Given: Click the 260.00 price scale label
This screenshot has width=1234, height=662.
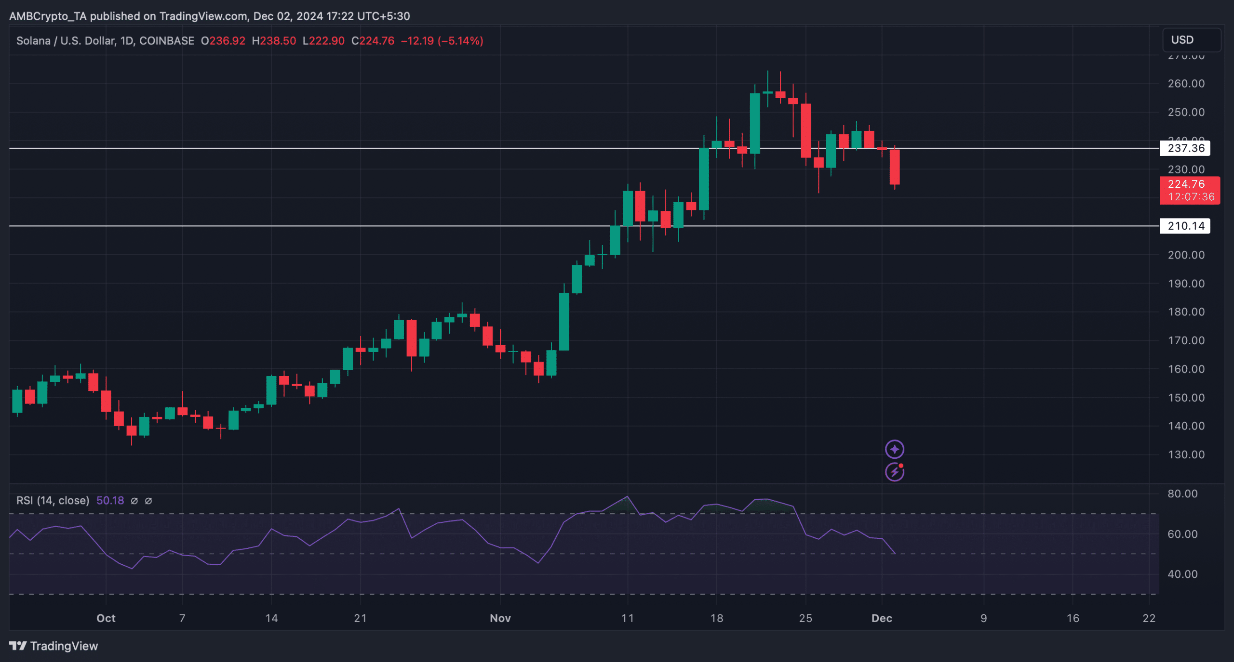Looking at the screenshot, I should click(1186, 84).
